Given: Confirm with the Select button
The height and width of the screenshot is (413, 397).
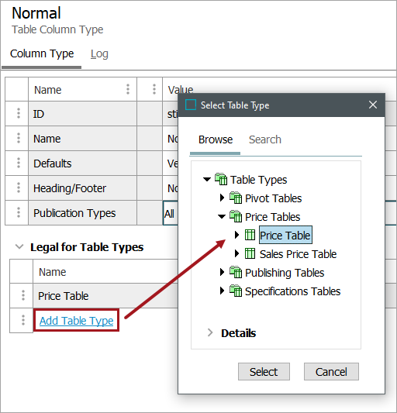Looking at the screenshot, I should [x=264, y=372].
